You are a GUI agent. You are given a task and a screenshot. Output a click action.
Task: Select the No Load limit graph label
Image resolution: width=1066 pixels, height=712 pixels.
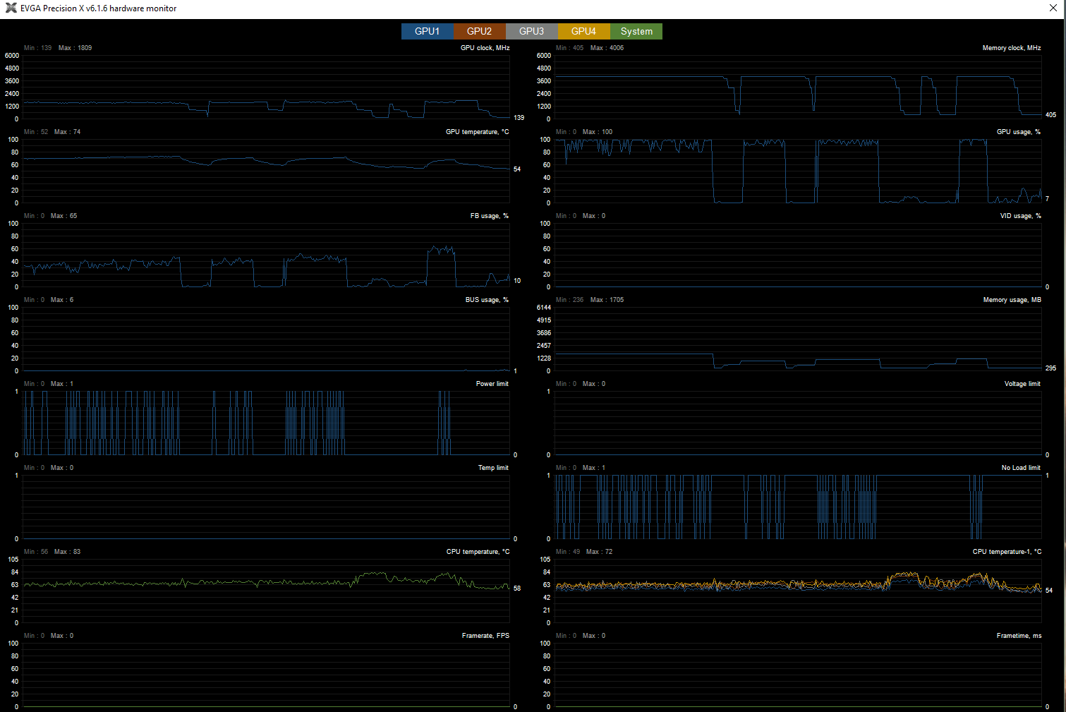point(1021,468)
